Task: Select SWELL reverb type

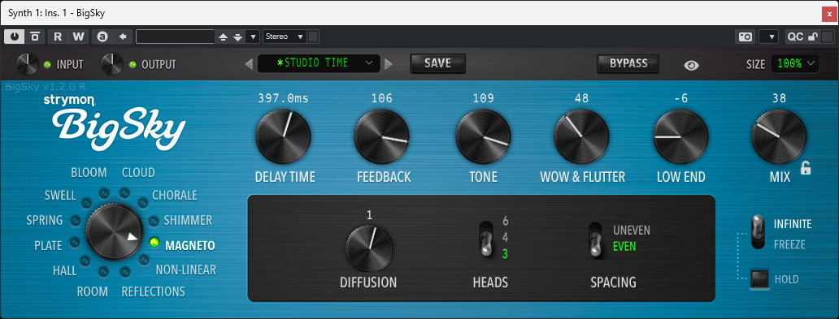Action: pyautogui.click(x=60, y=195)
